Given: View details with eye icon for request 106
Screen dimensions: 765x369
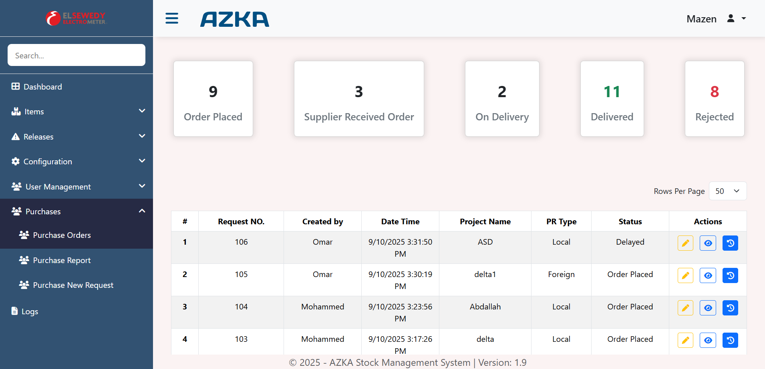Looking at the screenshot, I should coord(708,243).
